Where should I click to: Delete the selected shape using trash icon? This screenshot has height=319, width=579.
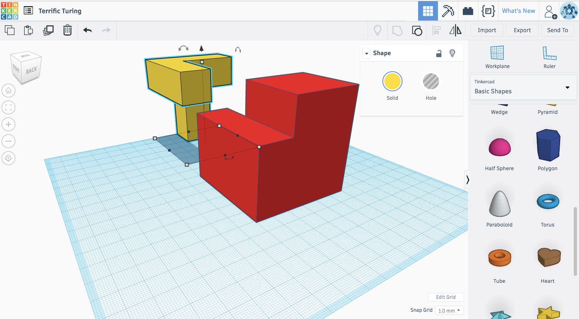click(68, 30)
